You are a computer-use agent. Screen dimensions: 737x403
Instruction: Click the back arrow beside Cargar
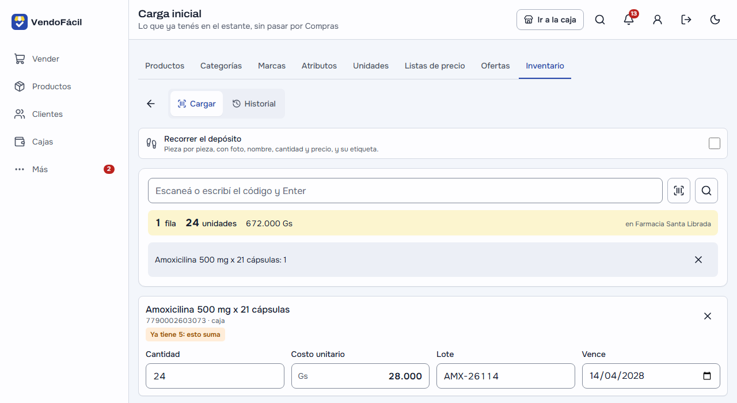point(151,104)
